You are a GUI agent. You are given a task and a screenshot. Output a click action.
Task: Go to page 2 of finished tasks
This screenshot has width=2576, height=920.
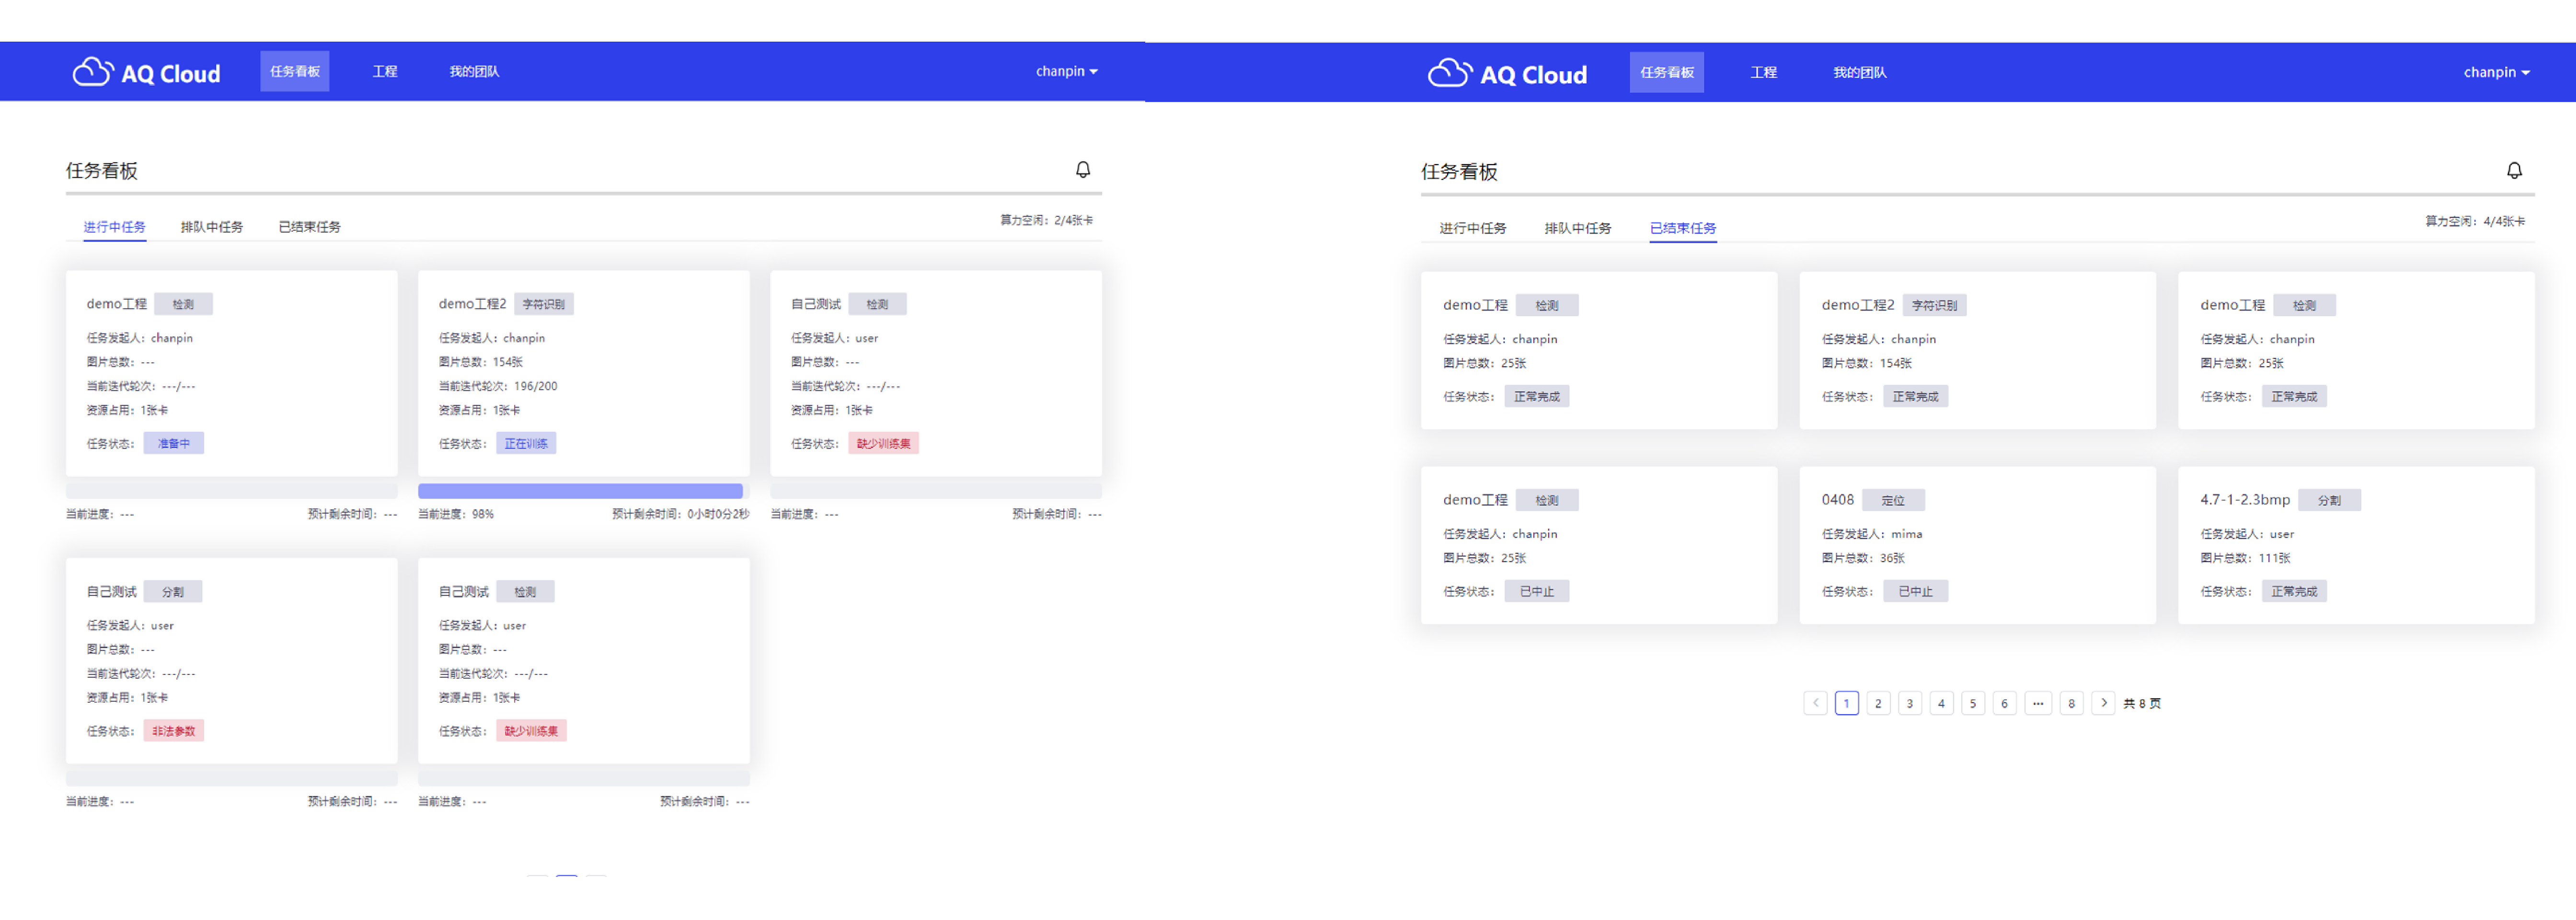1878,703
